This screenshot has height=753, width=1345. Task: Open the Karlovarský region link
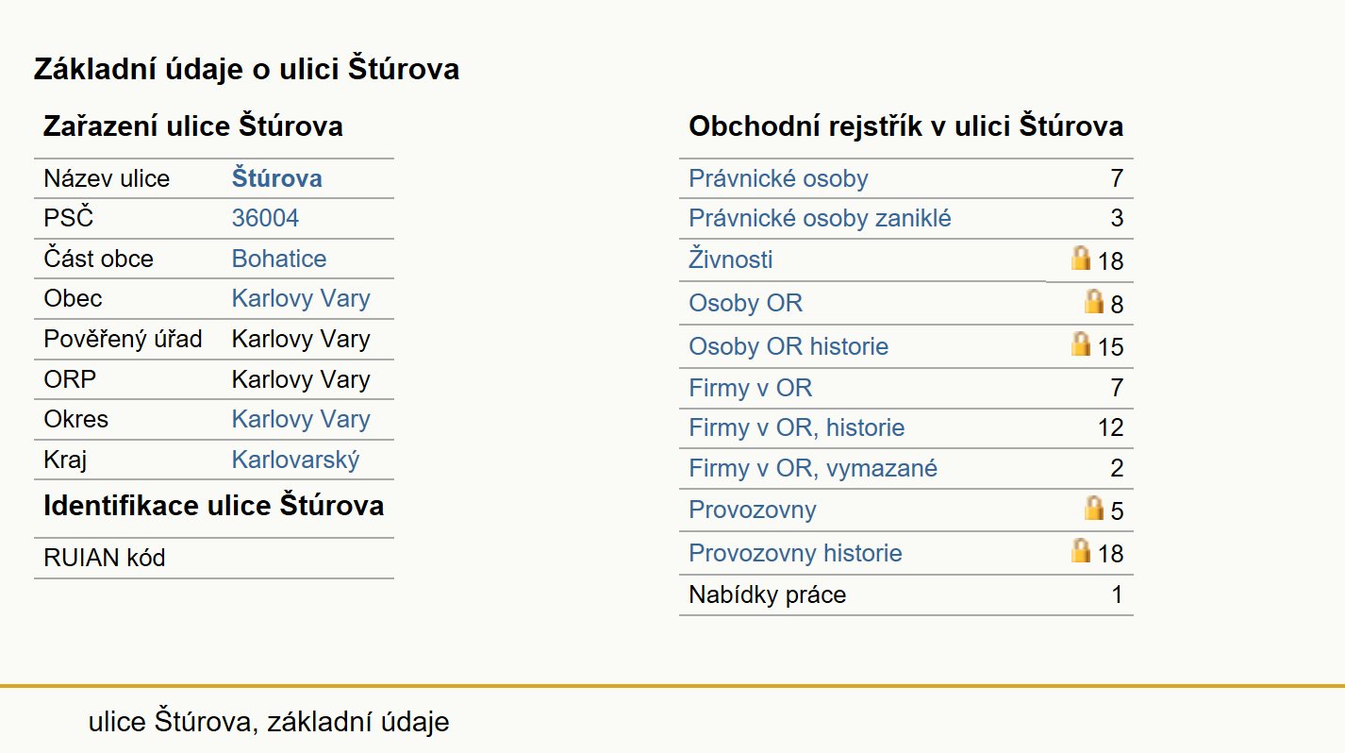295,460
